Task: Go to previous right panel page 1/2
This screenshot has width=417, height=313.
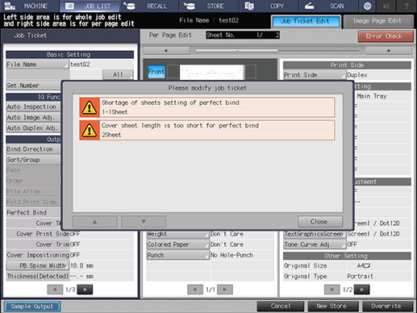Action: [332, 290]
